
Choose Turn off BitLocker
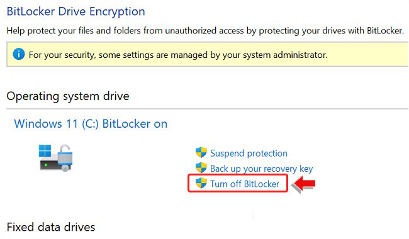coord(245,184)
